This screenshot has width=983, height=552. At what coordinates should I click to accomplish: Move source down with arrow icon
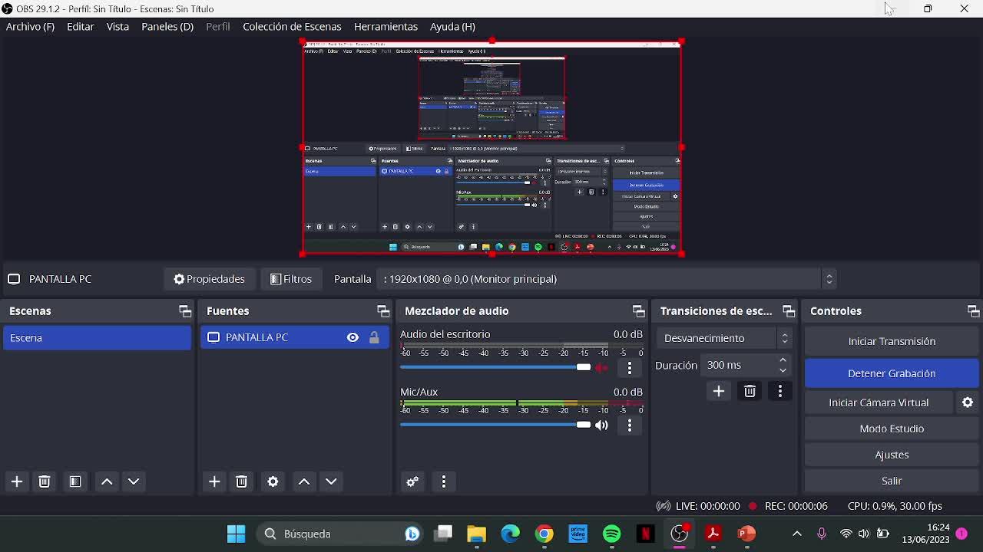331,481
